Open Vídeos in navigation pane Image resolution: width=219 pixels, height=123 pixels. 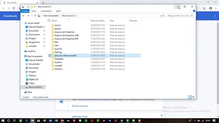click(31, 83)
